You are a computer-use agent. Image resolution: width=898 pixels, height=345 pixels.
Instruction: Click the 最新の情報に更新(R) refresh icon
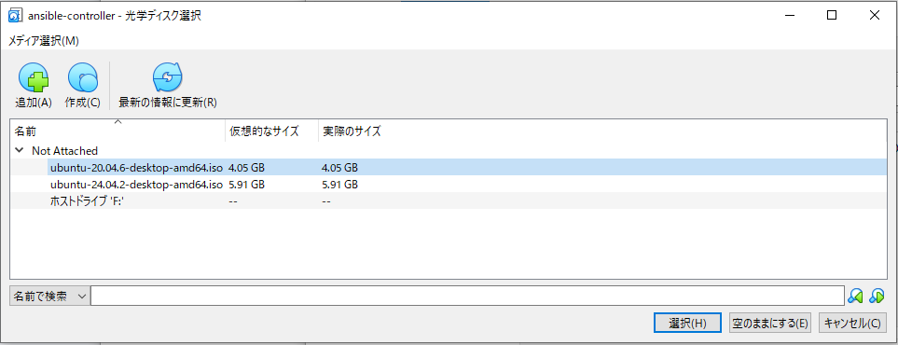pos(167,77)
